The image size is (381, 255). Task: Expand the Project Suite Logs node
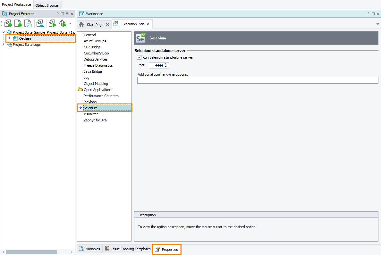tap(3, 45)
